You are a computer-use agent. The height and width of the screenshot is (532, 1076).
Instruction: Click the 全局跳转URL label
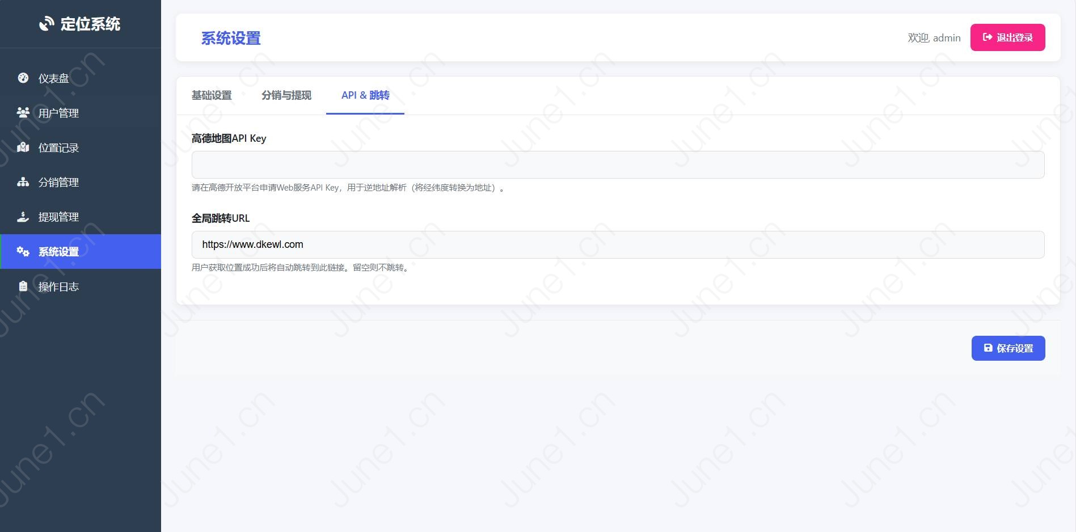pyautogui.click(x=221, y=218)
